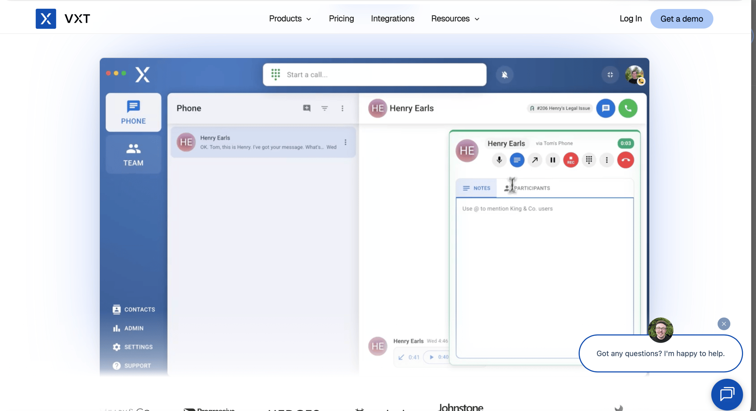Mute the microphone in the active call
756x411 pixels.
499,160
